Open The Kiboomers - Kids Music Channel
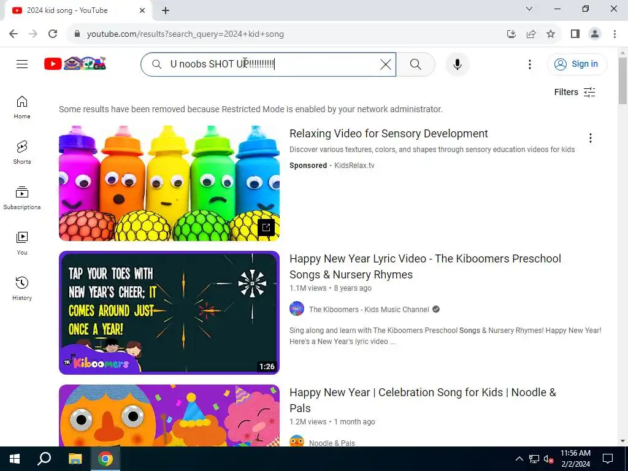Viewport: 628px width, 471px height. point(369,309)
